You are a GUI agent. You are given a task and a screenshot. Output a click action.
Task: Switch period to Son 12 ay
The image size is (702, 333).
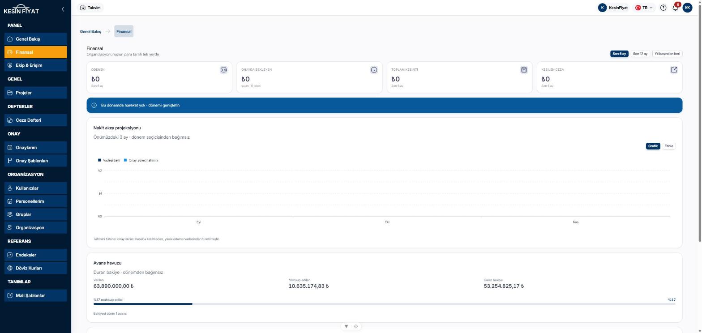pos(640,54)
